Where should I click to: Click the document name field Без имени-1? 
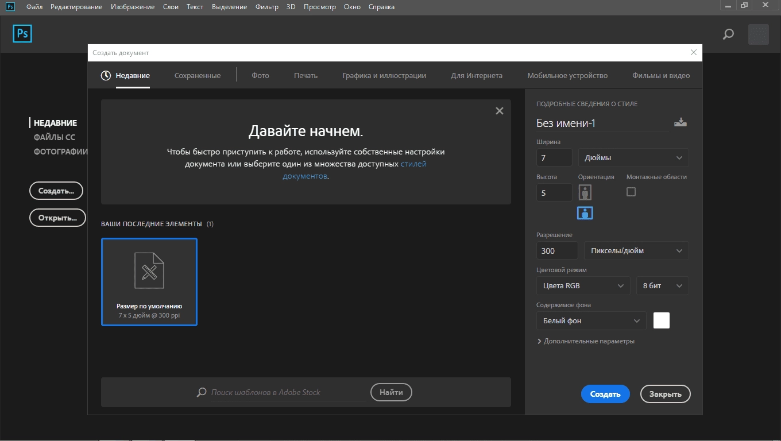602,123
